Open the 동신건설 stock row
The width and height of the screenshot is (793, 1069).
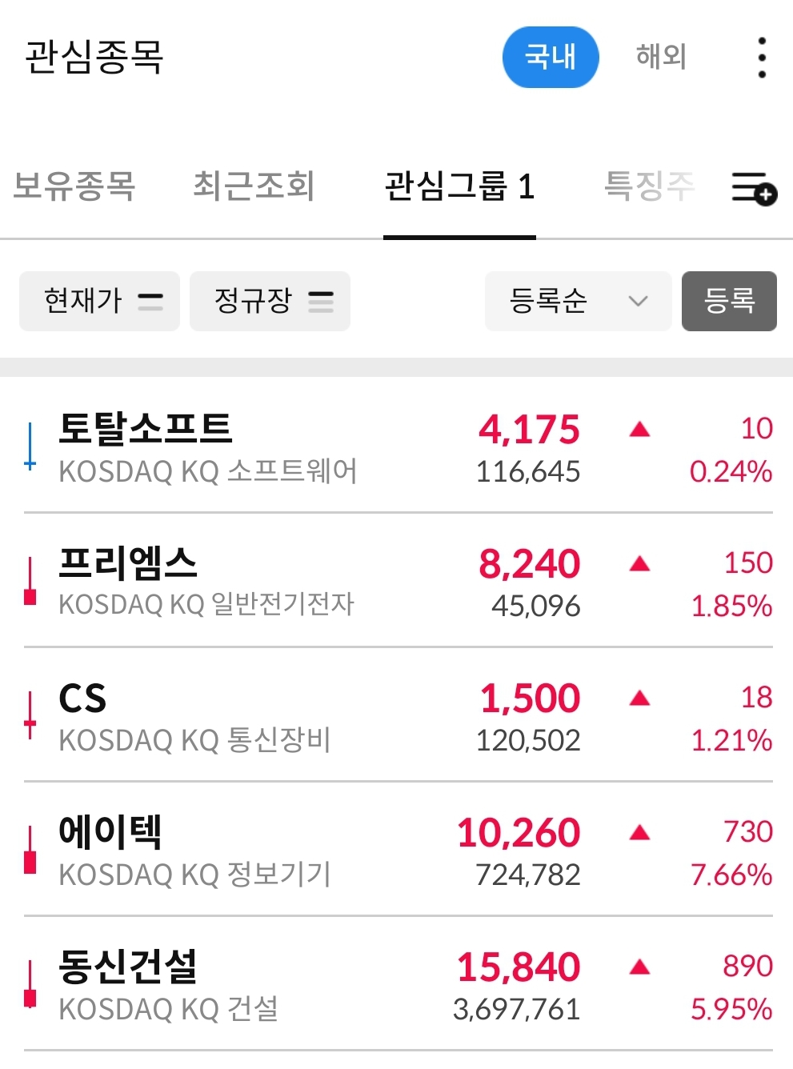[399, 985]
